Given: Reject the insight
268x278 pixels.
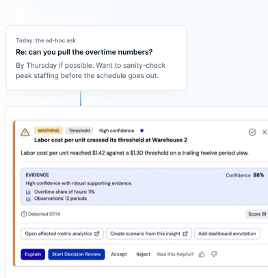Looking at the screenshot, I should click(144, 254).
